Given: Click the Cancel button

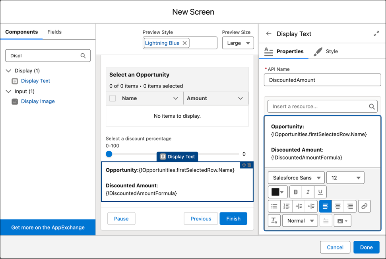Looking at the screenshot, I should (x=335, y=247).
